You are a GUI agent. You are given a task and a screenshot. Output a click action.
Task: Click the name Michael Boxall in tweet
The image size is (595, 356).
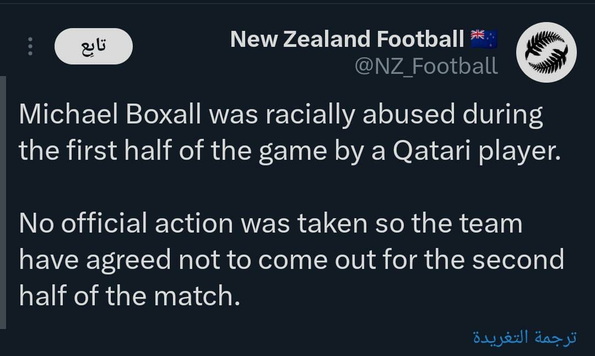coord(110,115)
